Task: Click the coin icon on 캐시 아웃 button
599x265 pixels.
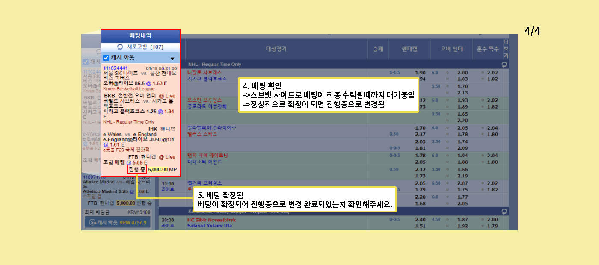Action: click(92, 222)
